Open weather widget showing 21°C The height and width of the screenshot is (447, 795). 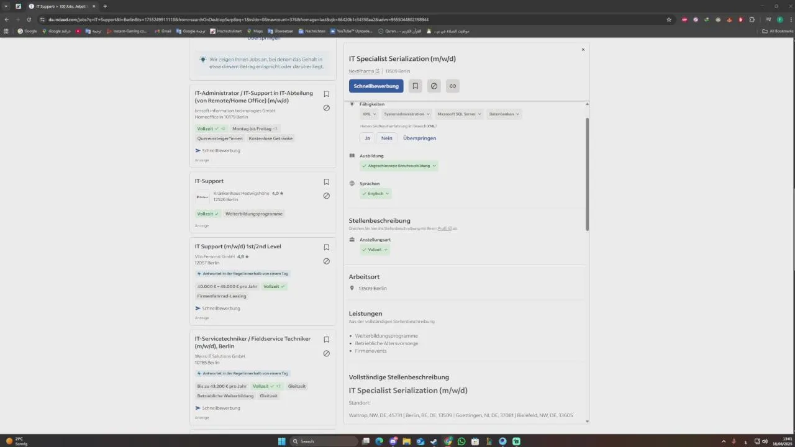(17, 441)
